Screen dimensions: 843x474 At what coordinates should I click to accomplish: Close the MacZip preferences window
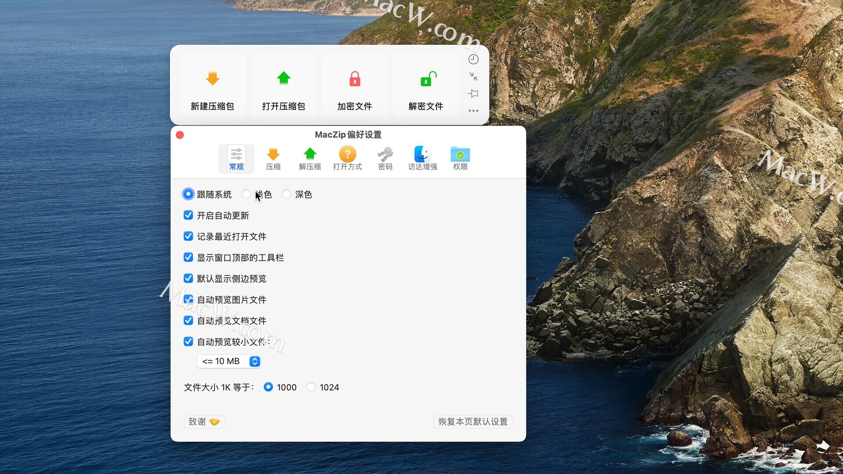(180, 135)
